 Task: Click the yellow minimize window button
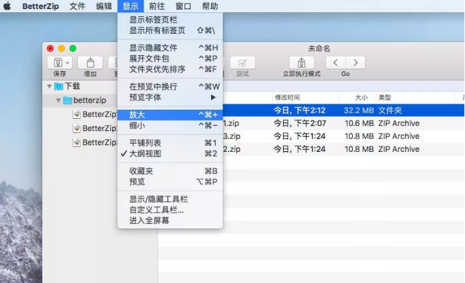(x=62, y=48)
